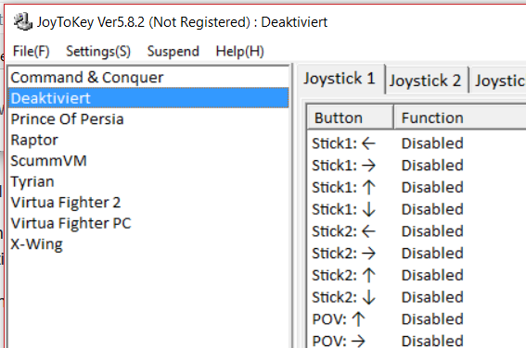526x348 pixels.
Task: Choose the Prince Of Persia profile
Action: (x=148, y=118)
